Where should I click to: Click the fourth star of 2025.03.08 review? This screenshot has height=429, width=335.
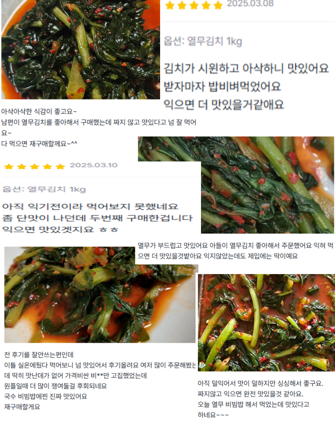(206, 5)
